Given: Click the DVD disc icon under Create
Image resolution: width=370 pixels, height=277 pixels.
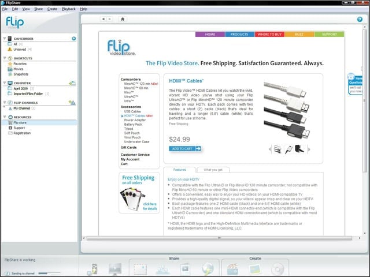Looking at the screenshot, I should point(277,269).
